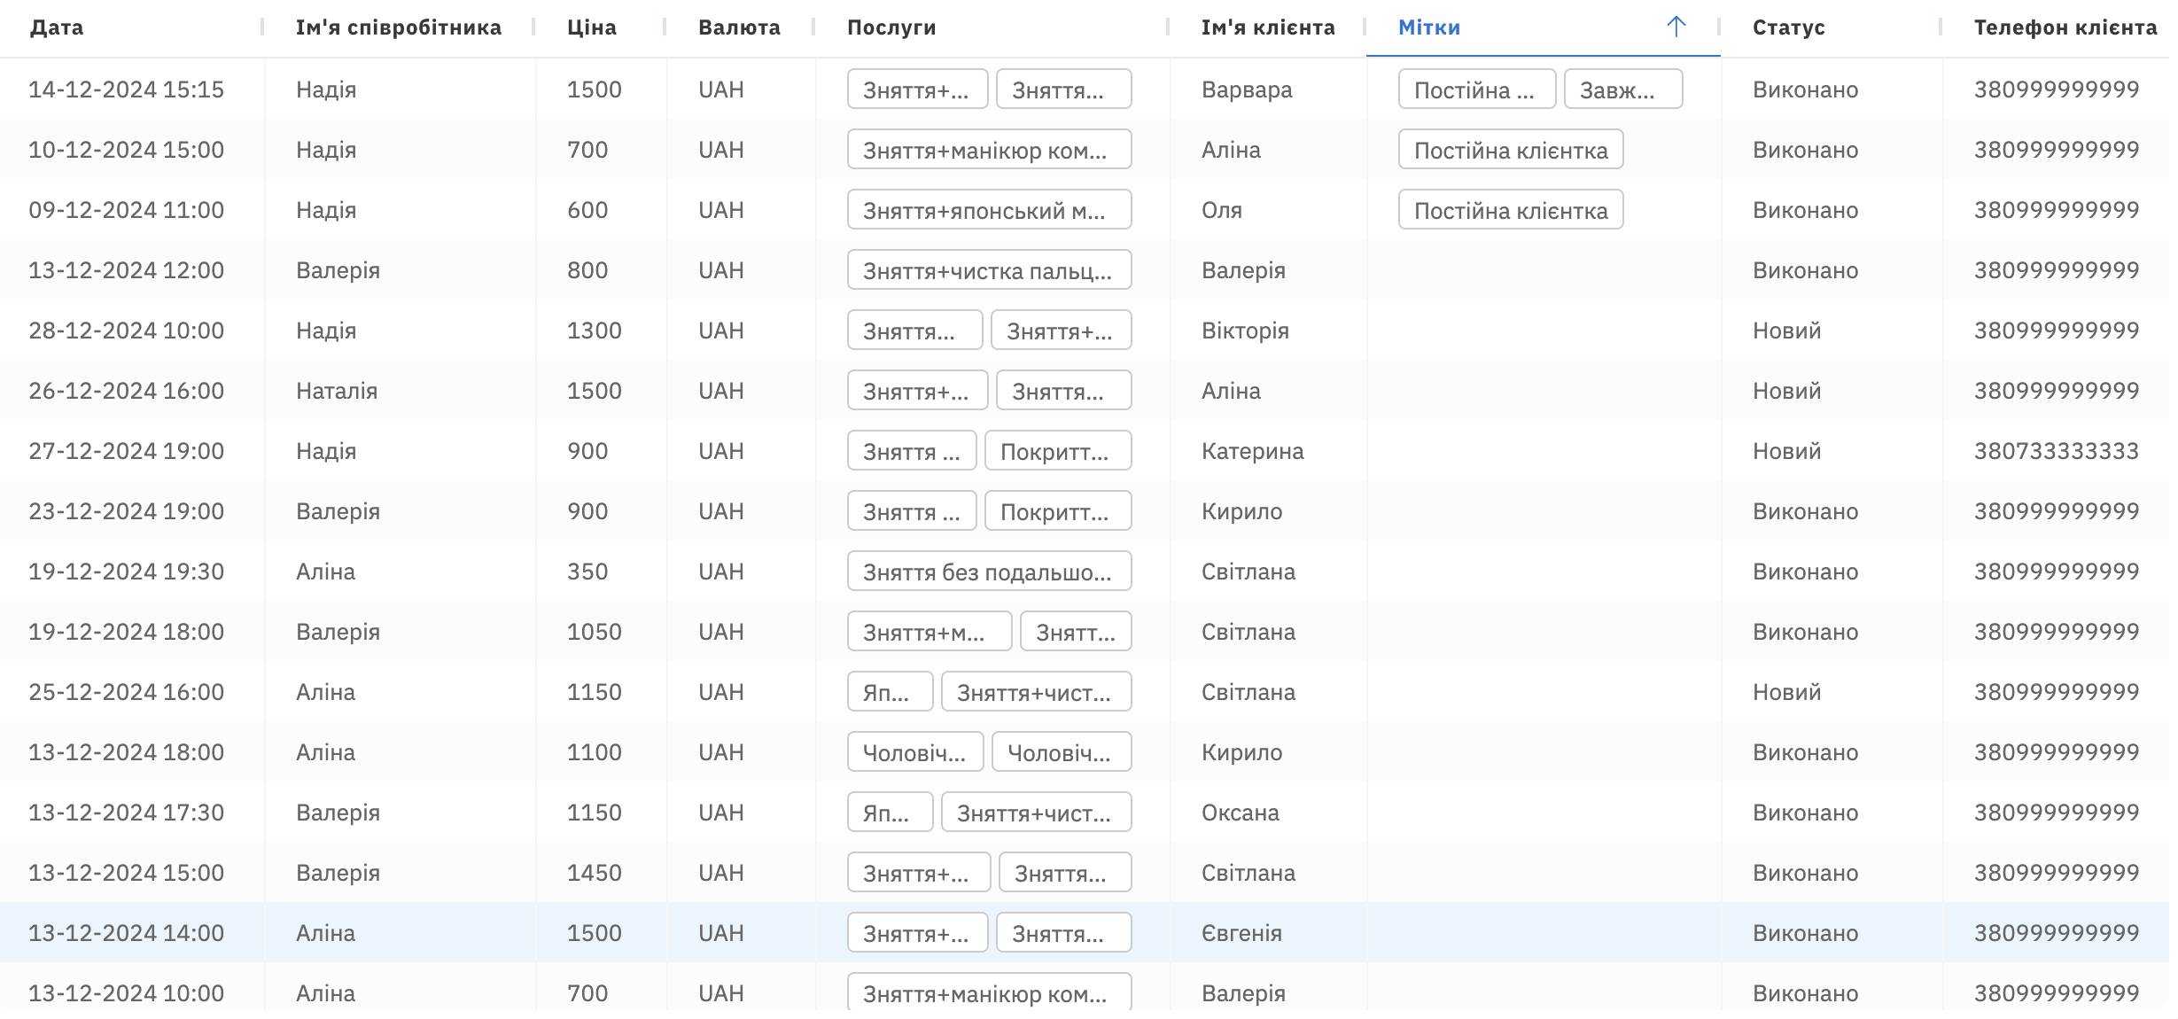Sort table by Дата column header

[57, 27]
